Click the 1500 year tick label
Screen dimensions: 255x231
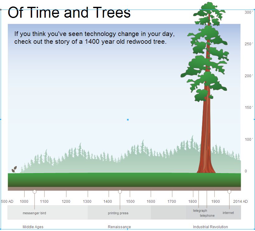click(130, 202)
